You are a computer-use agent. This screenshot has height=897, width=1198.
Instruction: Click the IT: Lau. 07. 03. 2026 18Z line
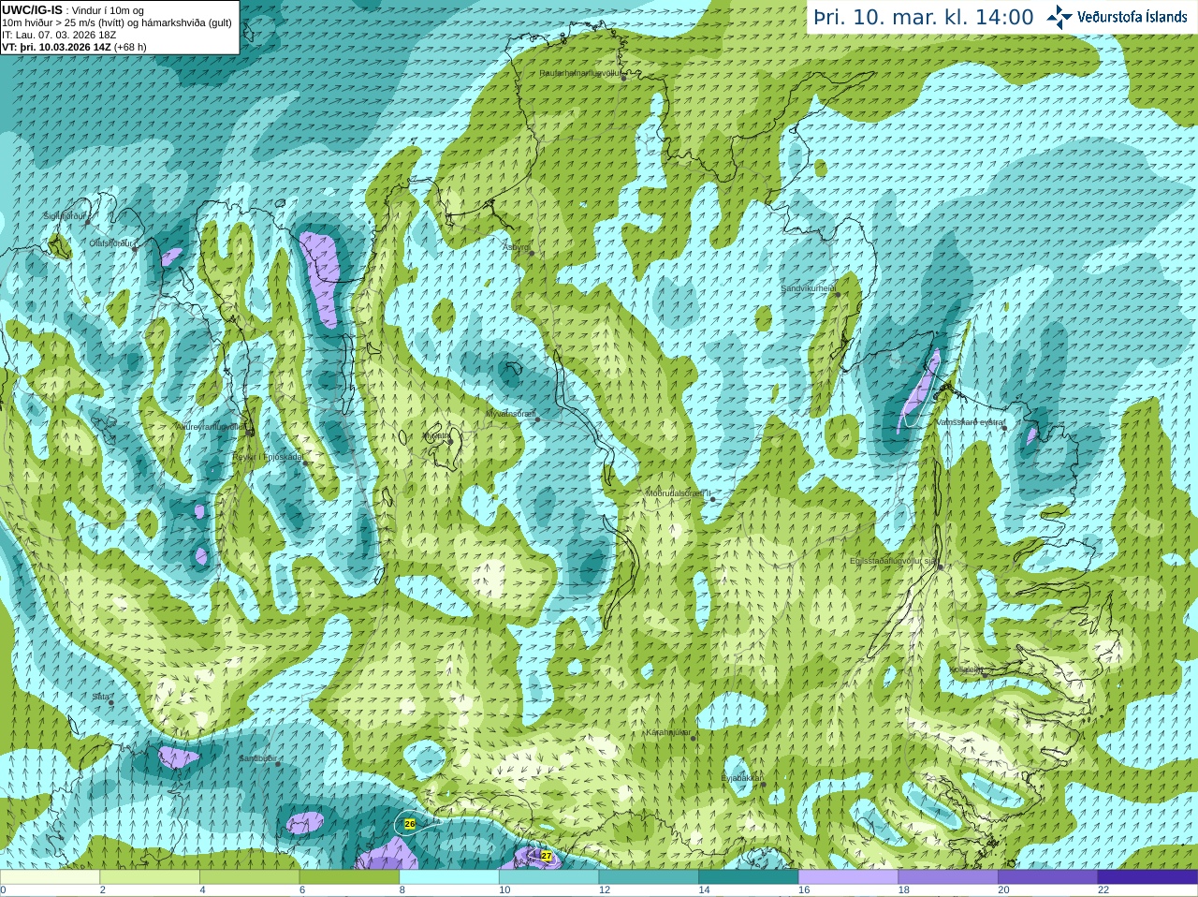(x=59, y=35)
